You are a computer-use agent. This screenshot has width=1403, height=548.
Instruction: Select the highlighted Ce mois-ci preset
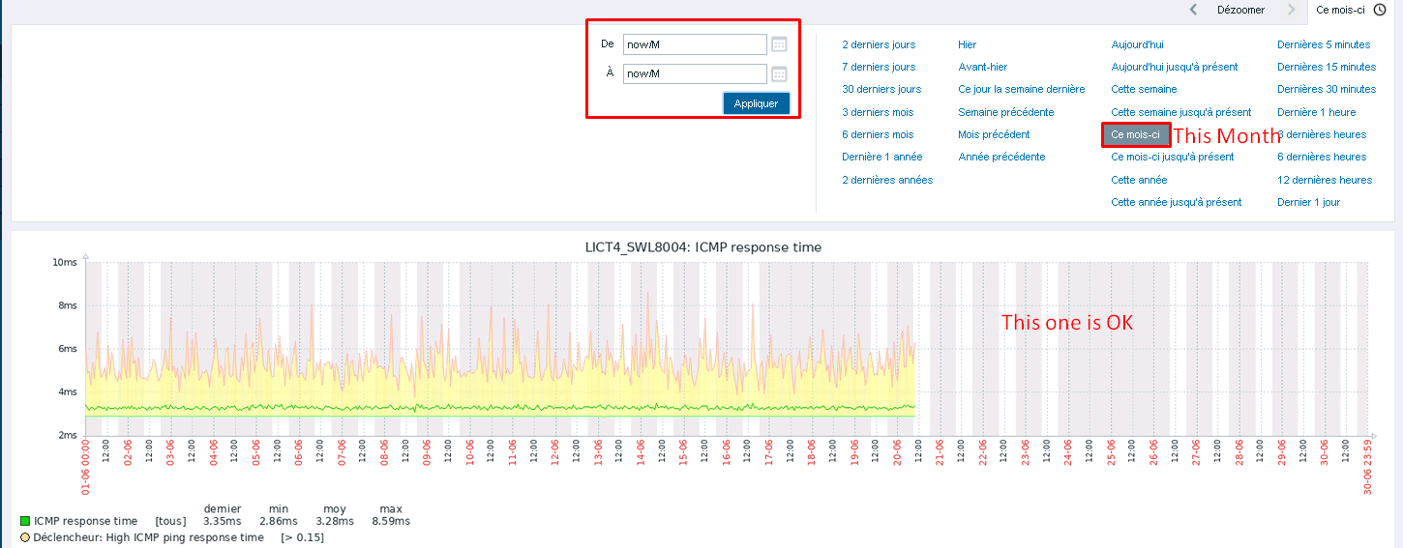pyautogui.click(x=1136, y=134)
